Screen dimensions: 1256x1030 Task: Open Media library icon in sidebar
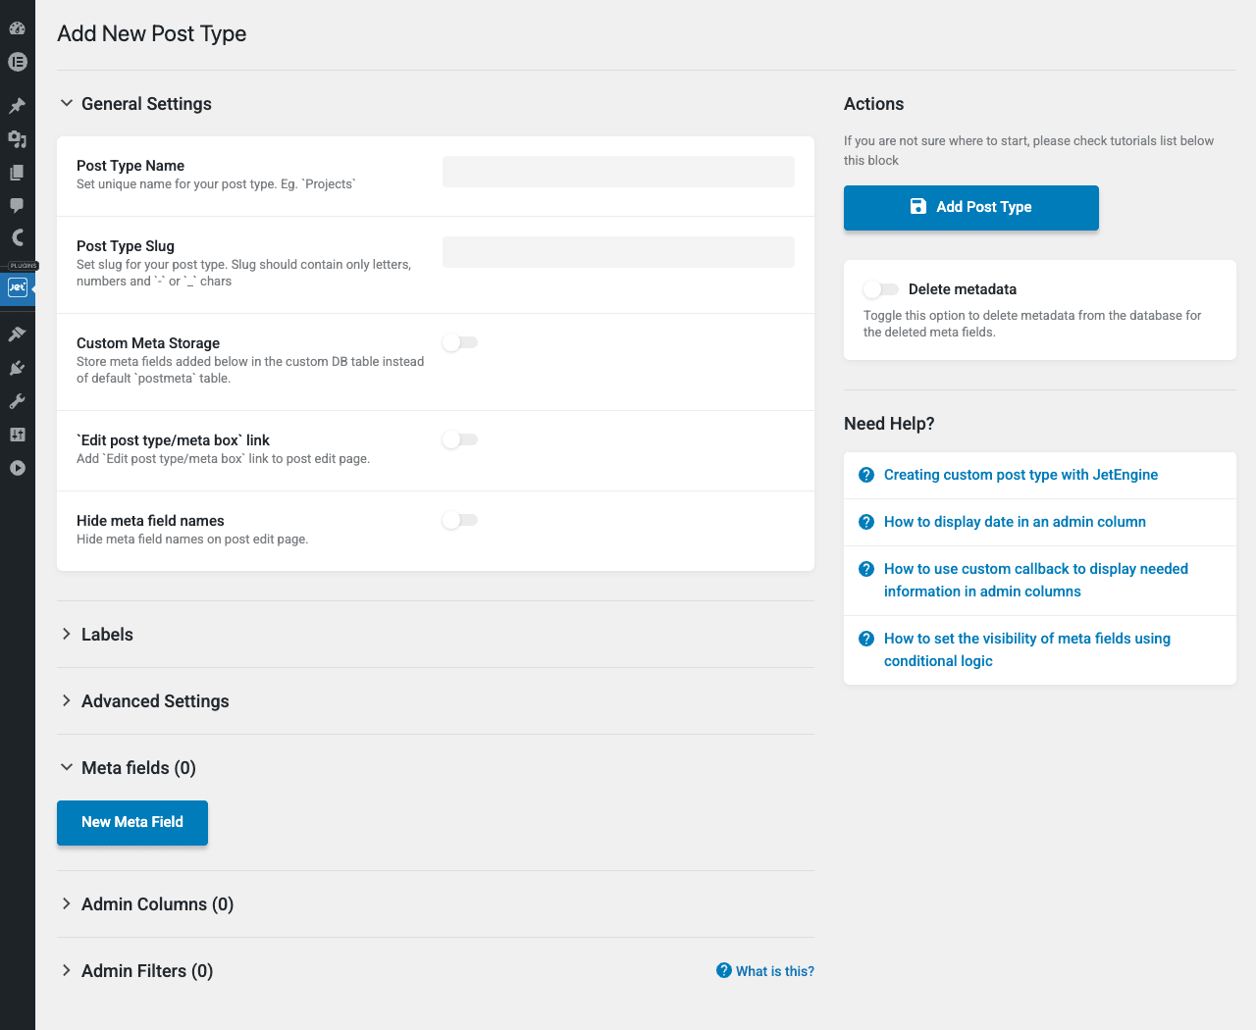[17, 139]
